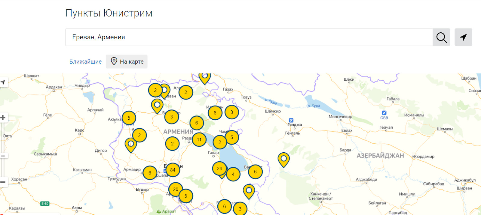Click the Ардахан town label
481x215 pixels.
pos(54,87)
